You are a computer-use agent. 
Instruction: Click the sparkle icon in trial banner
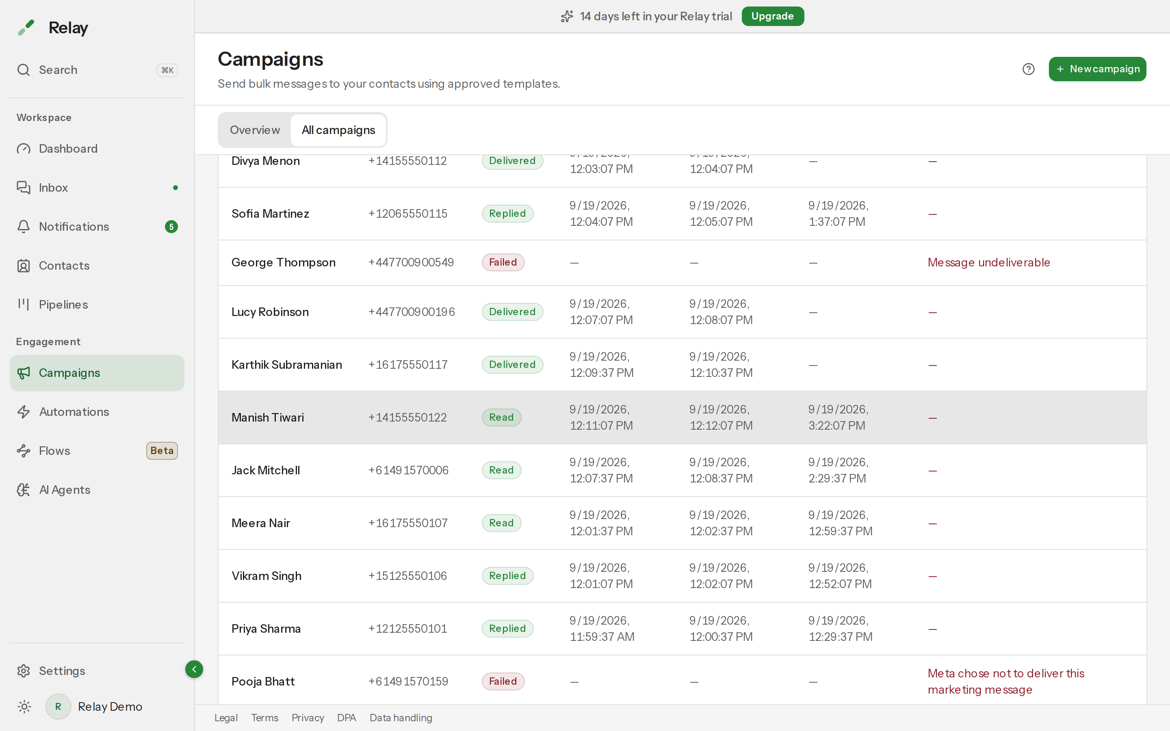pyautogui.click(x=567, y=16)
